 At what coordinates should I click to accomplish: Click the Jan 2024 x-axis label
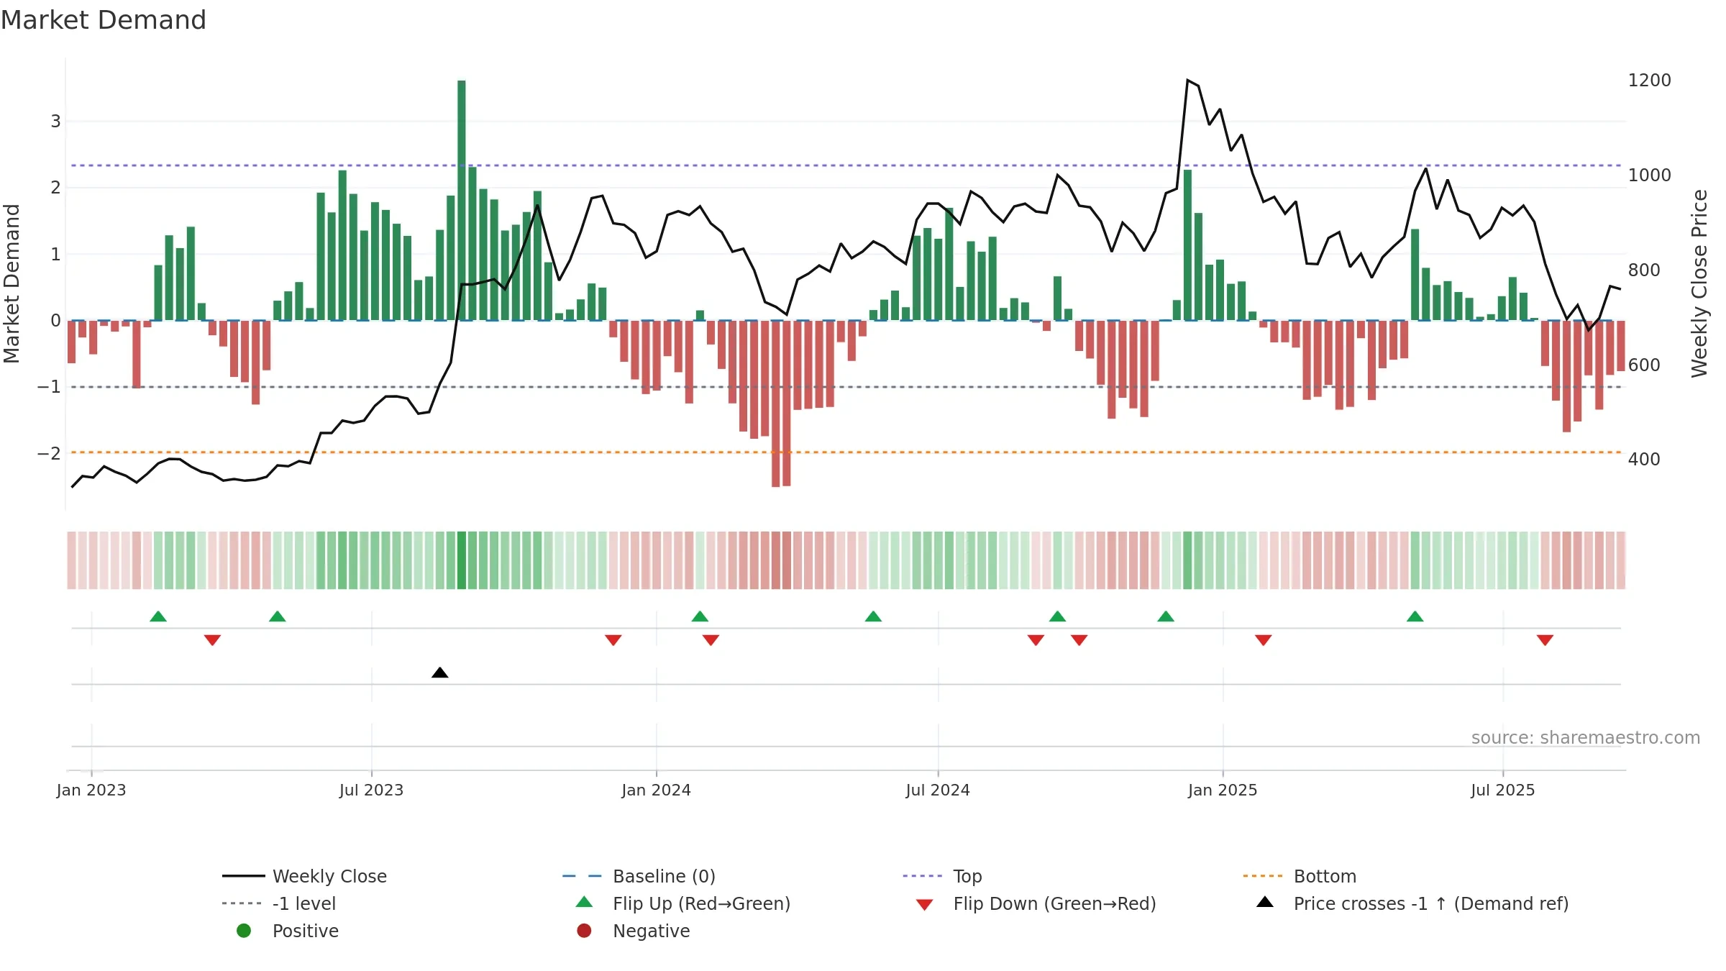(x=656, y=790)
